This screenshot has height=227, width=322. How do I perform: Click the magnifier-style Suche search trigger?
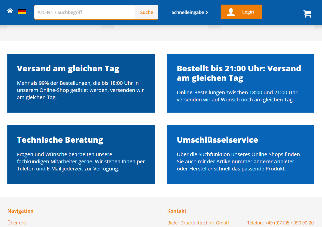tap(146, 12)
